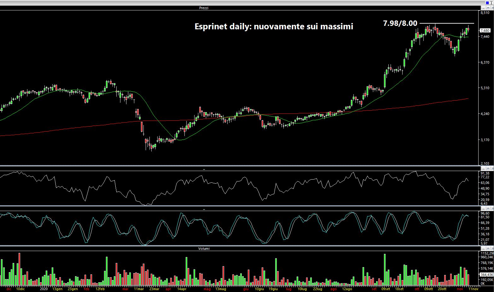Screen dimensions: 494x292
Task: Click the 4,240 price axis label
Action: point(485,114)
